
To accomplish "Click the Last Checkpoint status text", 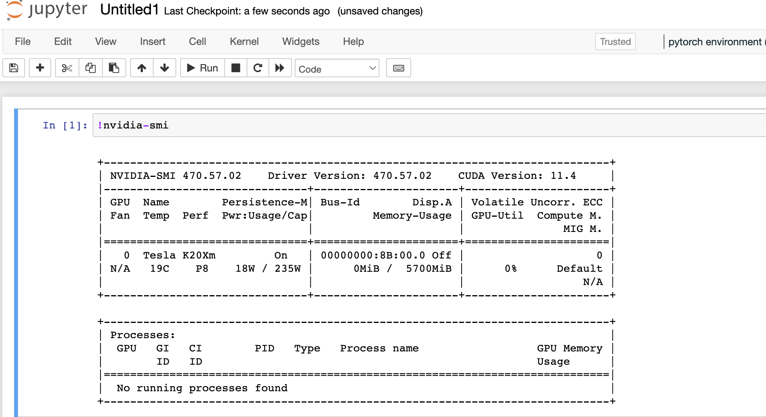I will [x=247, y=11].
